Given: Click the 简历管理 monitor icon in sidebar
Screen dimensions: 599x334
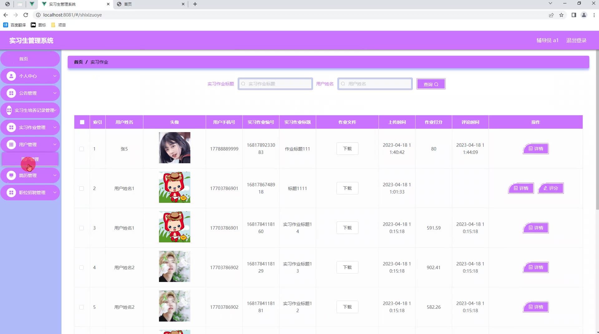Looking at the screenshot, I should click(x=11, y=175).
